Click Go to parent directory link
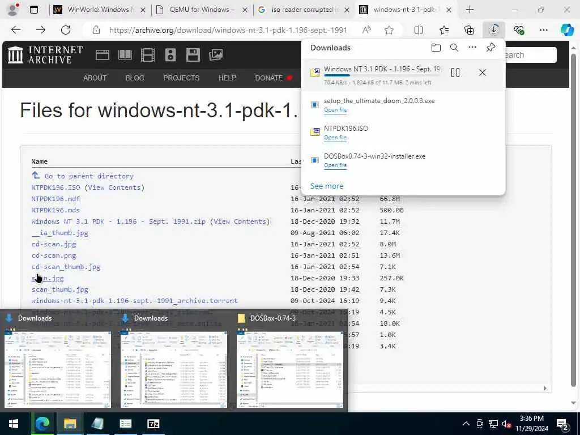 (89, 176)
